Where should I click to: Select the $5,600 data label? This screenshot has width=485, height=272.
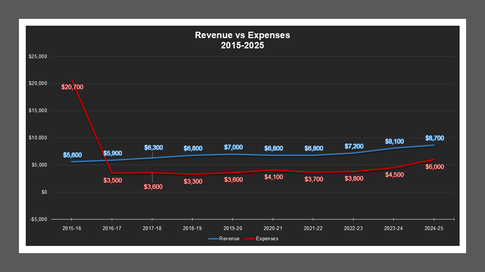coord(72,155)
